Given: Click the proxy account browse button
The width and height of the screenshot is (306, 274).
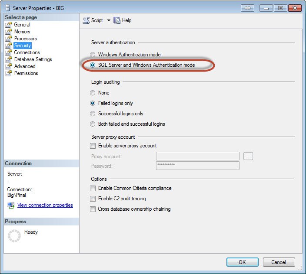Looking at the screenshot, I should [248, 156].
